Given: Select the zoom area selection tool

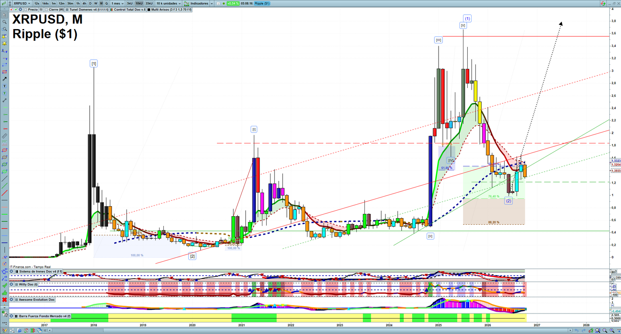Looking at the screenshot, I should click(x=4, y=29).
